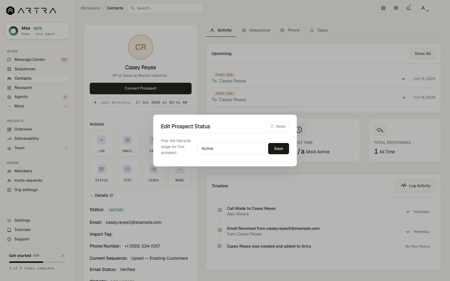Click Show All in Upcoming
This screenshot has height=281, width=450.
422,54
